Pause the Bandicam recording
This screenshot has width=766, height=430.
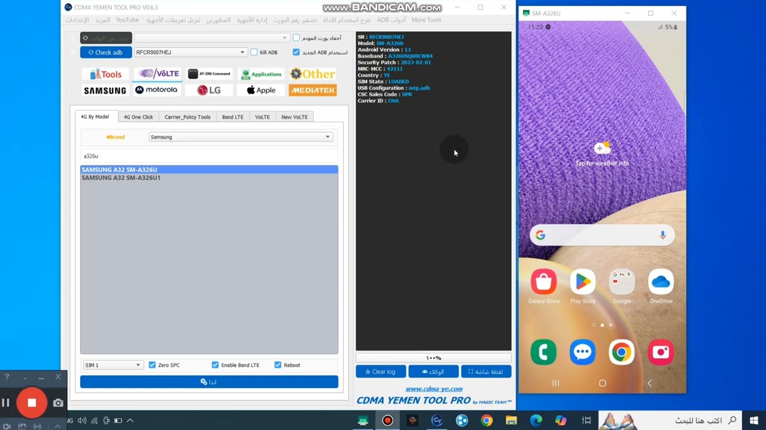[x=5, y=403]
